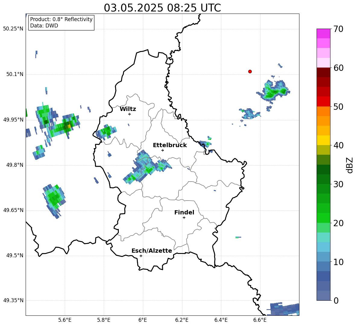Viewport: 357px width, 326px height.
Task: Pick the cyan swatch between 10 and 20
Action: pyautogui.click(x=323, y=237)
